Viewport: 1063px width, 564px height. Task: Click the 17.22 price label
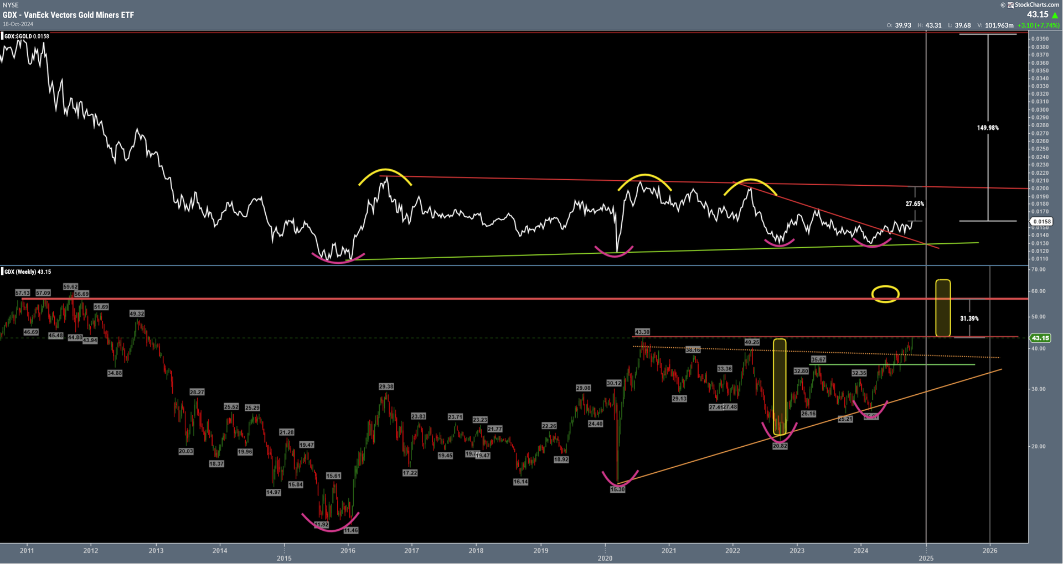coord(410,473)
